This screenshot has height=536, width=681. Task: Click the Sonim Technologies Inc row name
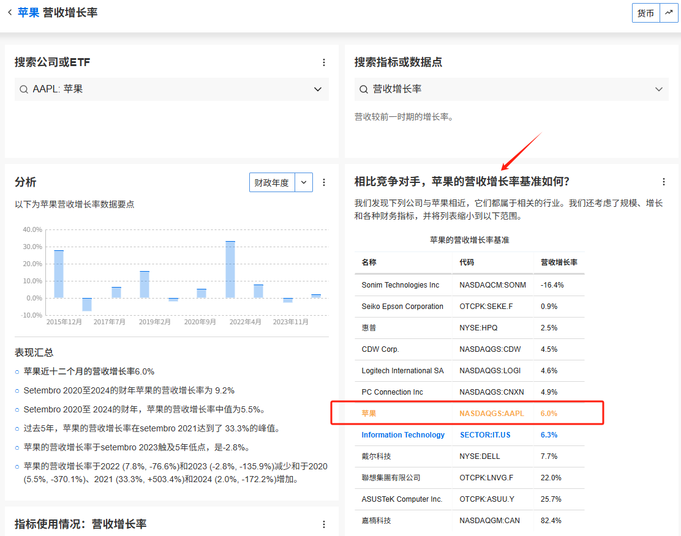(x=400, y=285)
